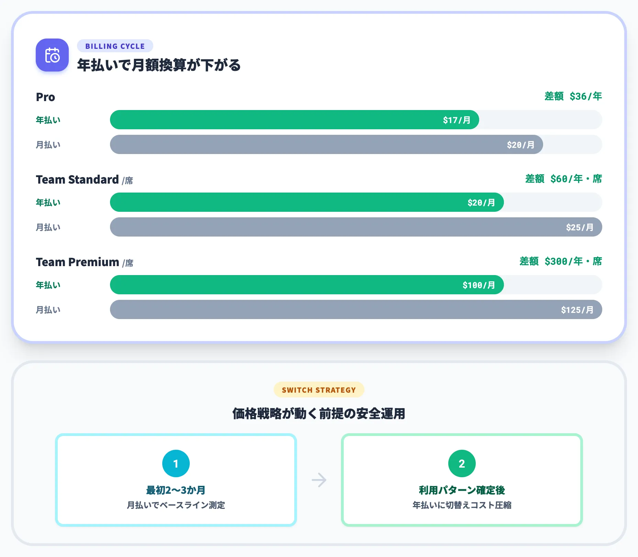Image resolution: width=638 pixels, height=557 pixels.
Task: Click the 年払い label in Pro section
Action: pos(48,120)
